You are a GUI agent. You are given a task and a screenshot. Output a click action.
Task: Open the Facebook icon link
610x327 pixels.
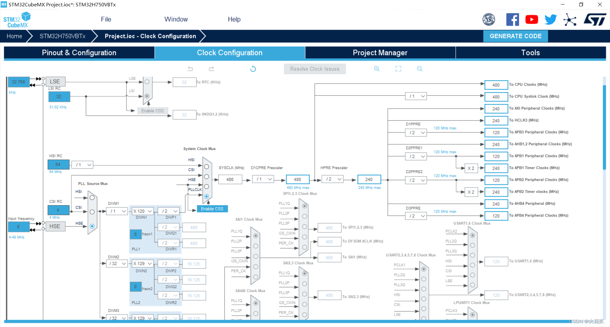512,20
